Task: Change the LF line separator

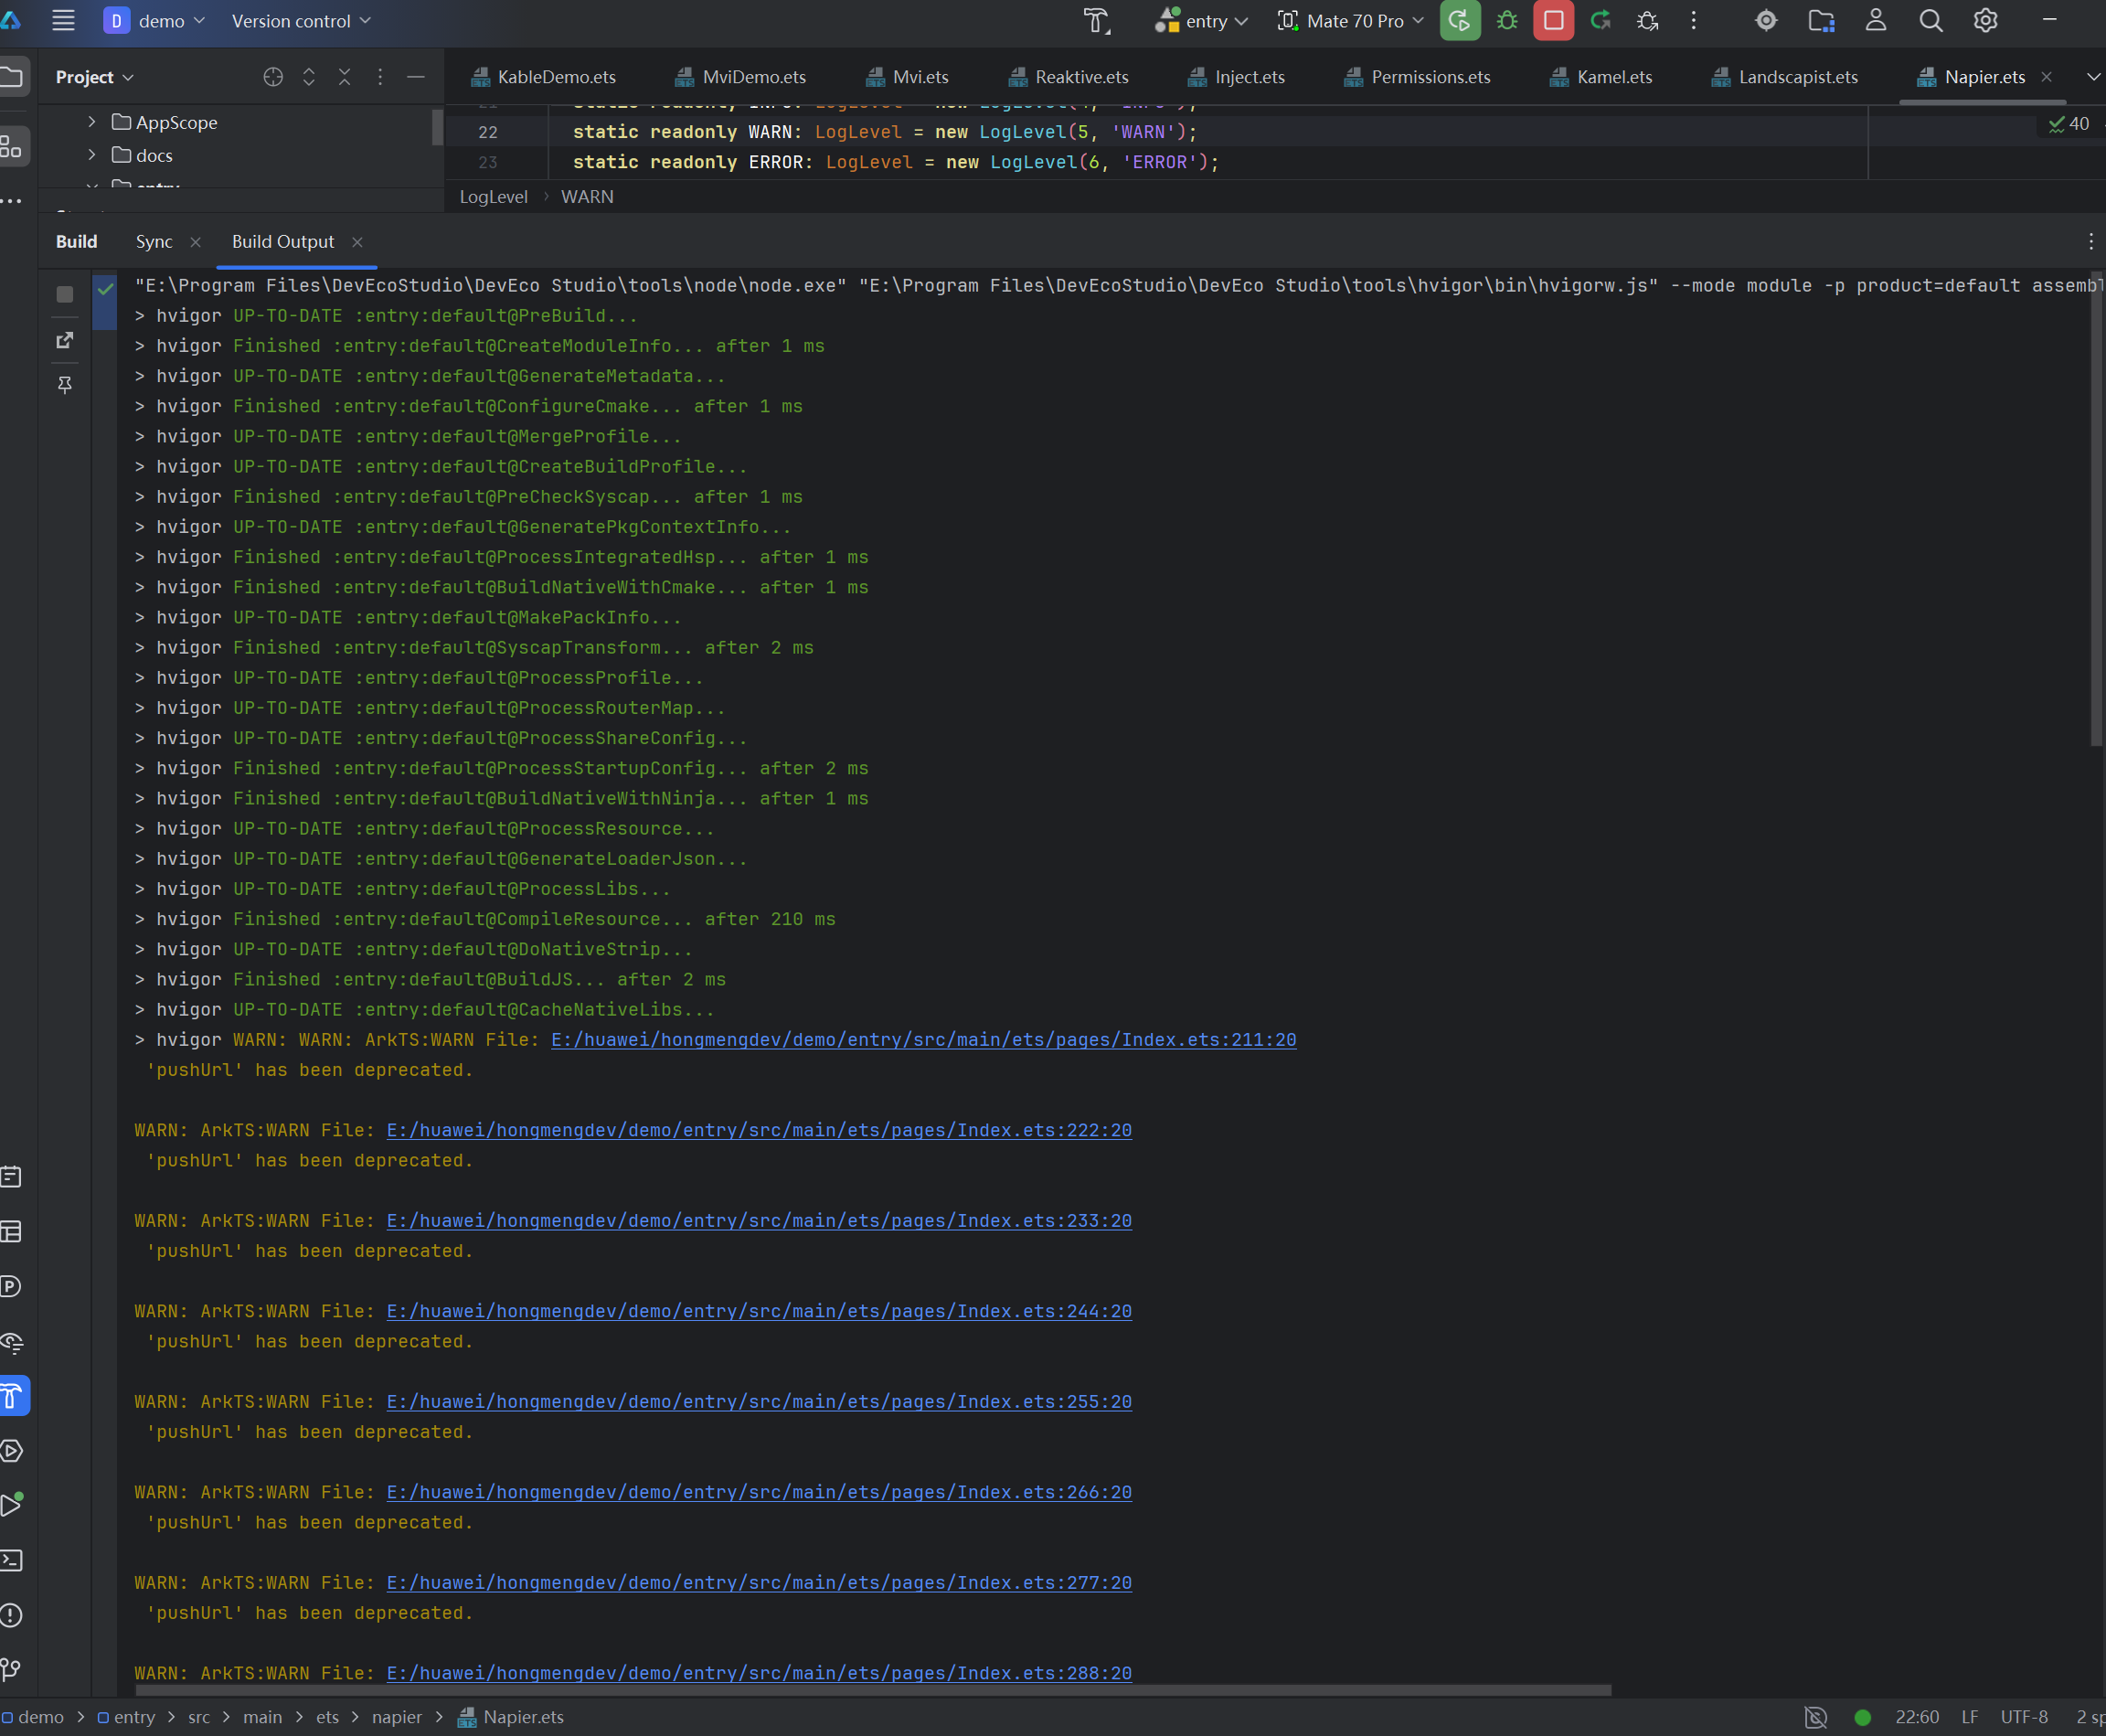Action: 1969,1717
